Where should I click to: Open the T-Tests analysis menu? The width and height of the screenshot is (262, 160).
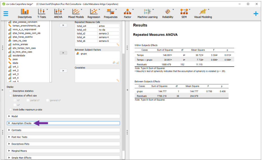coord(42,13)
